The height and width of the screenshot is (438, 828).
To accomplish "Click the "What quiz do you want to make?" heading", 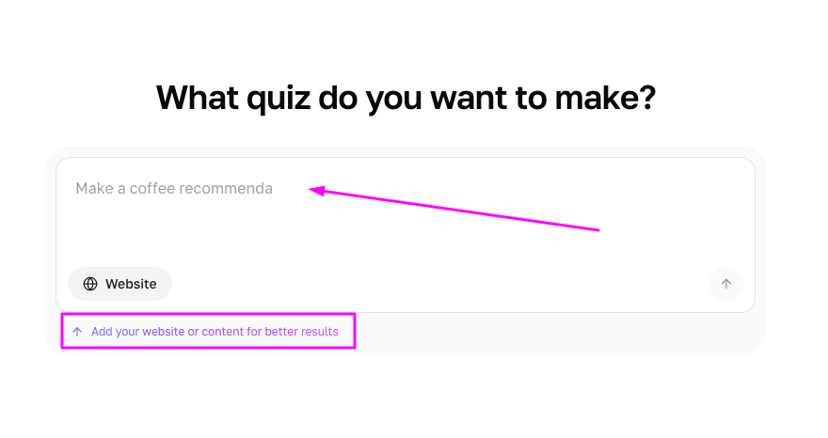I will pos(405,97).
